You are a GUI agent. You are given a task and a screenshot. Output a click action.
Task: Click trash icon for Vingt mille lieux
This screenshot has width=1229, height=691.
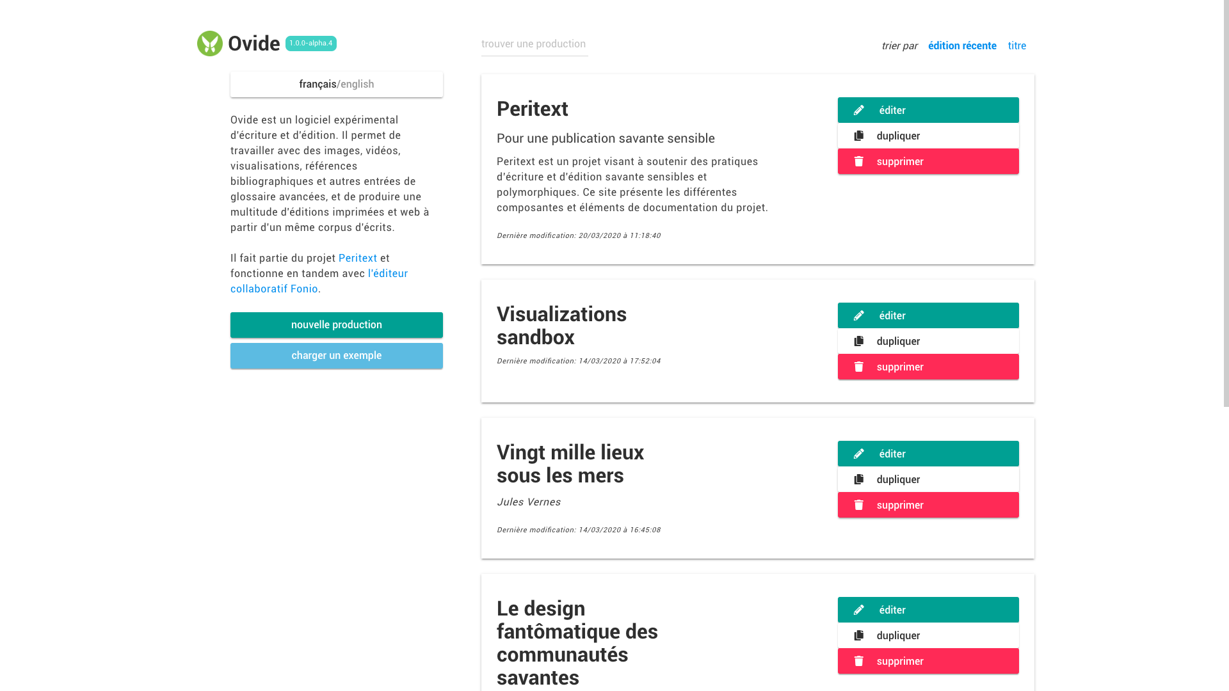859,505
